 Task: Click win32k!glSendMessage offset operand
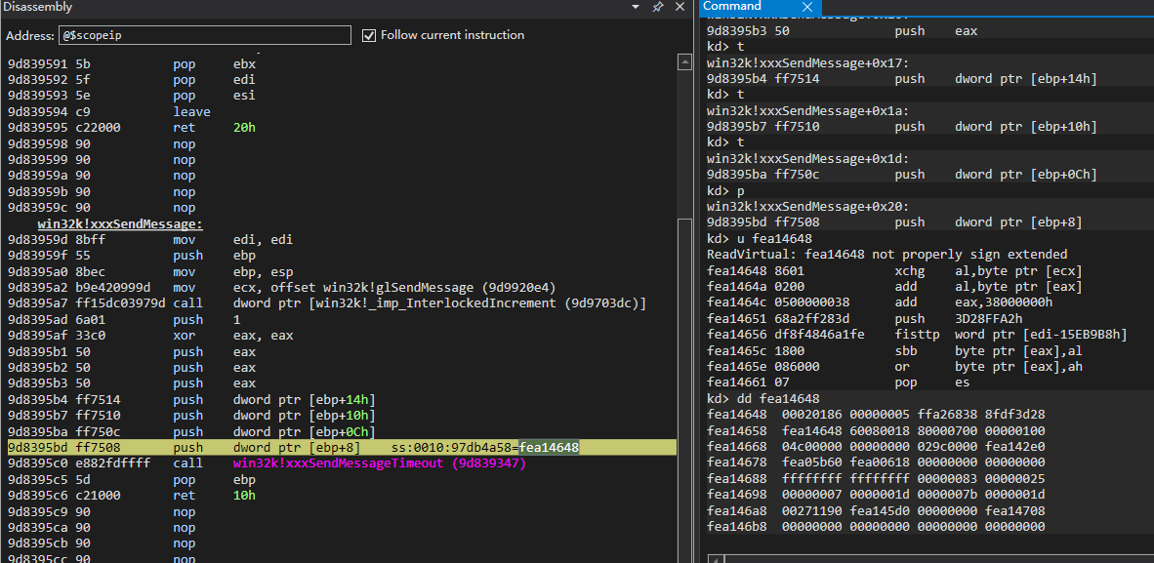(391, 288)
